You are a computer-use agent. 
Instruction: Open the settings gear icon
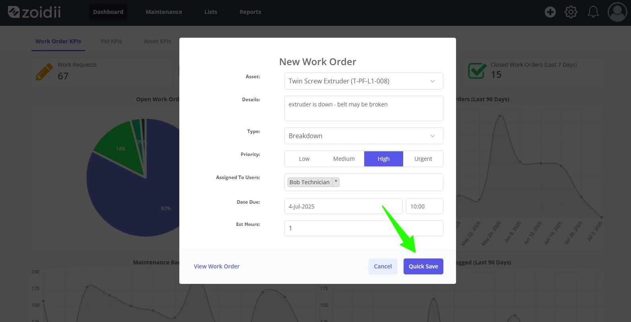pos(571,12)
